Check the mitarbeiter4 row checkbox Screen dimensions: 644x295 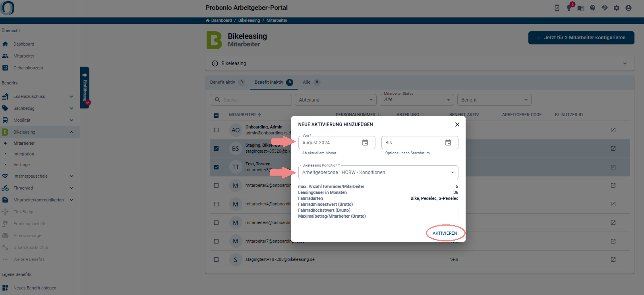(216, 204)
